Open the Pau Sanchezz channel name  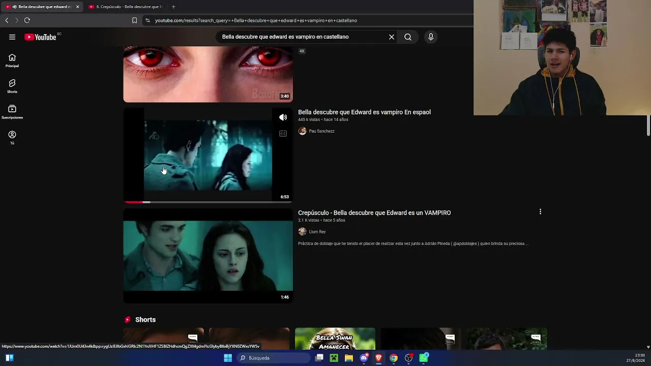[321, 131]
